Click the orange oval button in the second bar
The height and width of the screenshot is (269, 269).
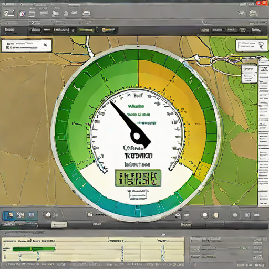click(108, 30)
